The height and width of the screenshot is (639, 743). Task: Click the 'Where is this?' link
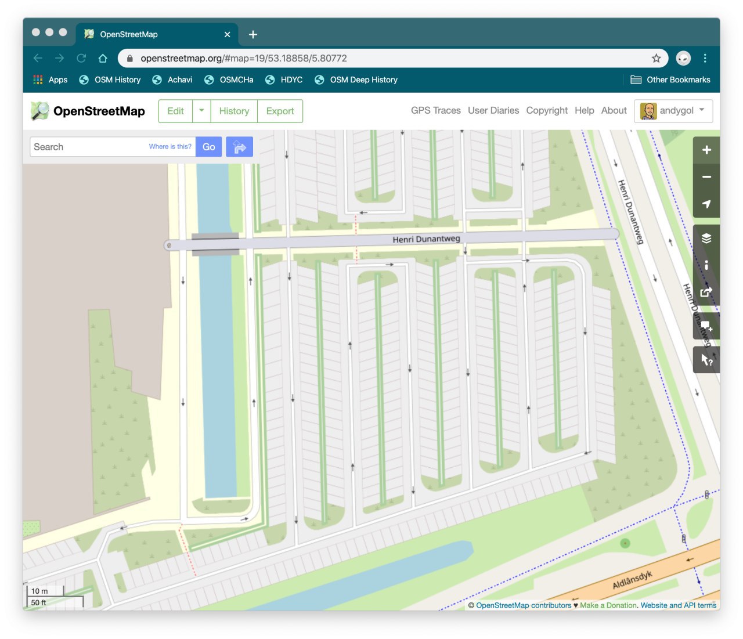tap(170, 146)
